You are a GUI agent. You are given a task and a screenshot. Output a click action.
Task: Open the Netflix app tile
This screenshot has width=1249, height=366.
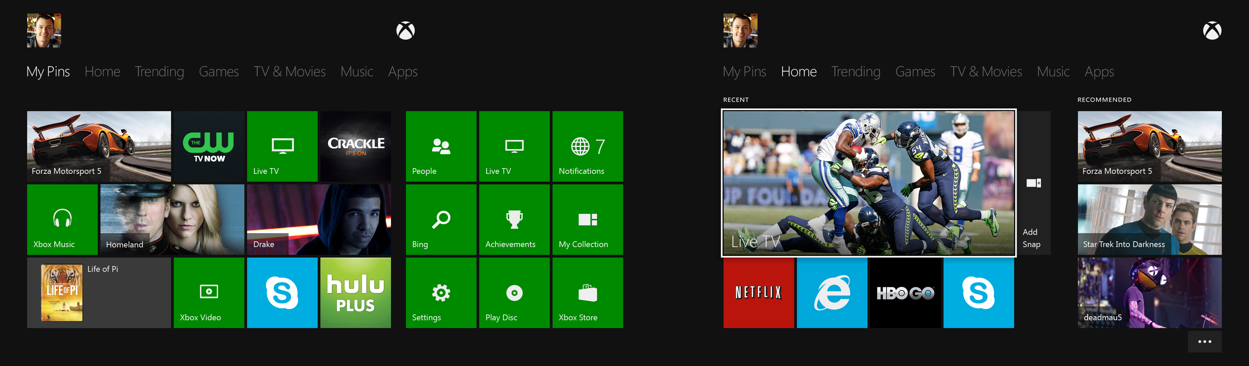coord(758,292)
